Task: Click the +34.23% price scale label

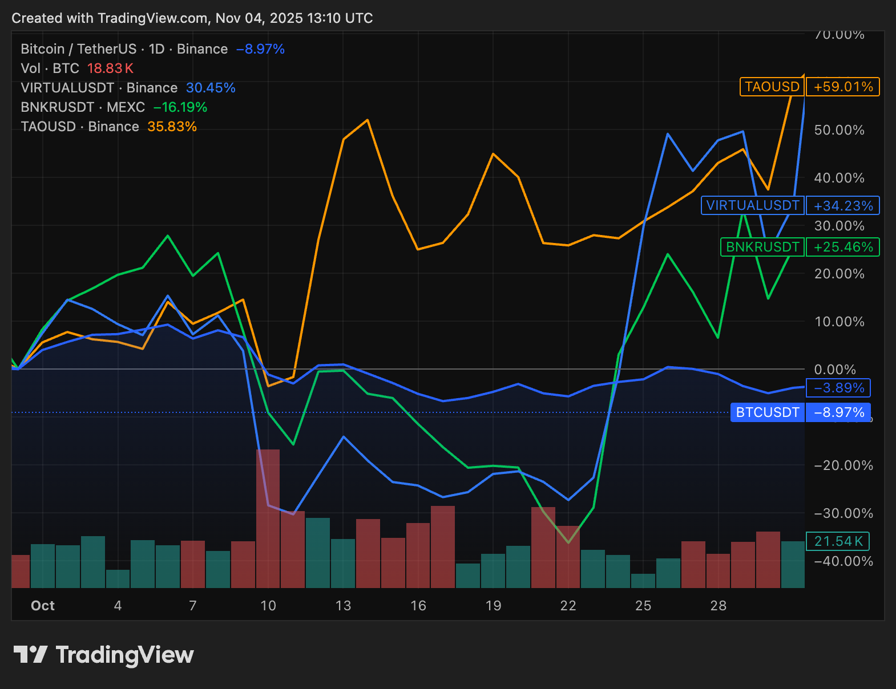Action: point(843,205)
